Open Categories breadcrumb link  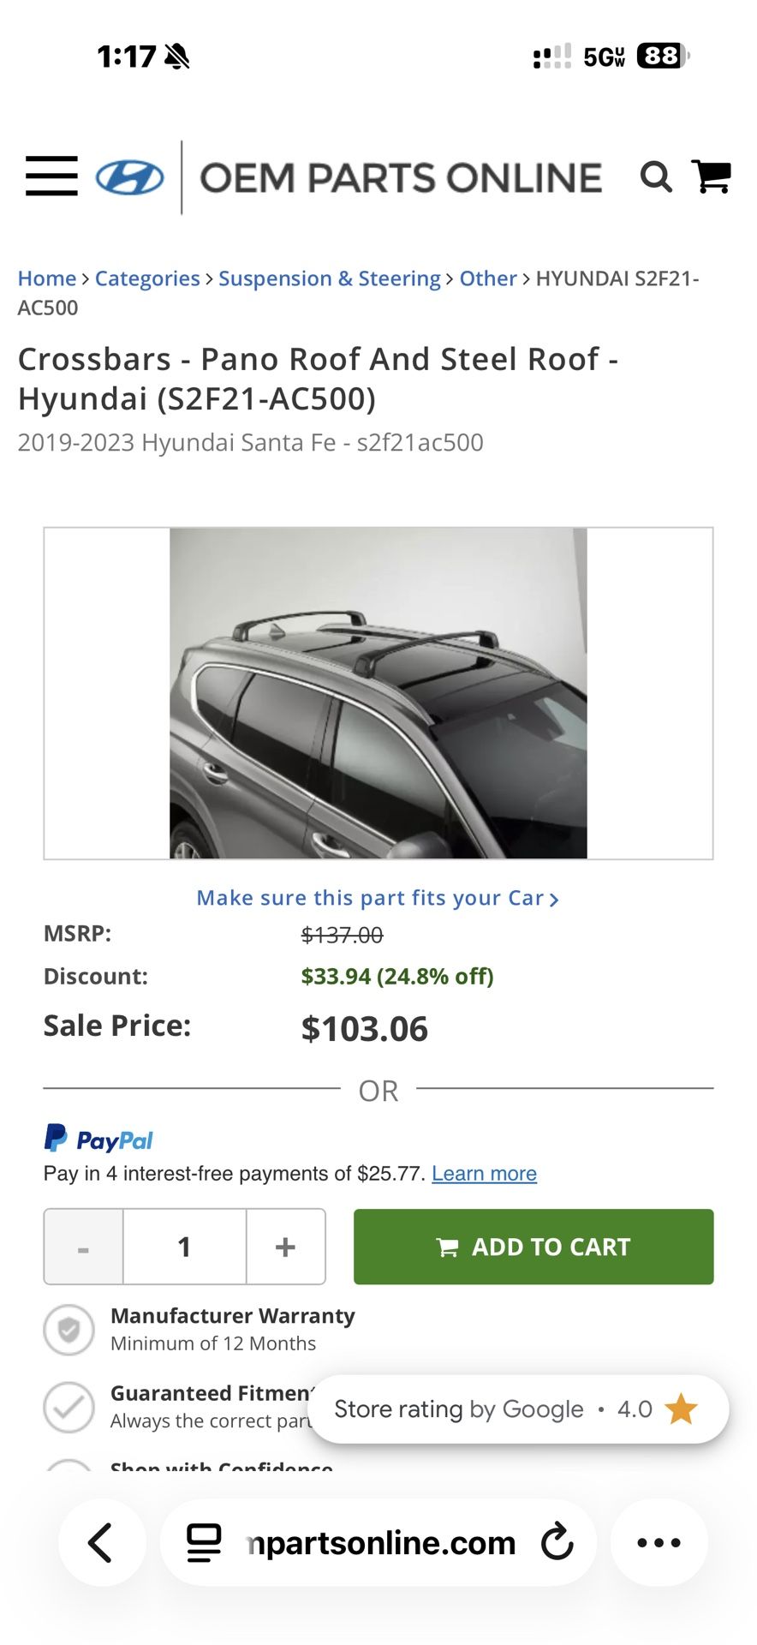click(147, 278)
